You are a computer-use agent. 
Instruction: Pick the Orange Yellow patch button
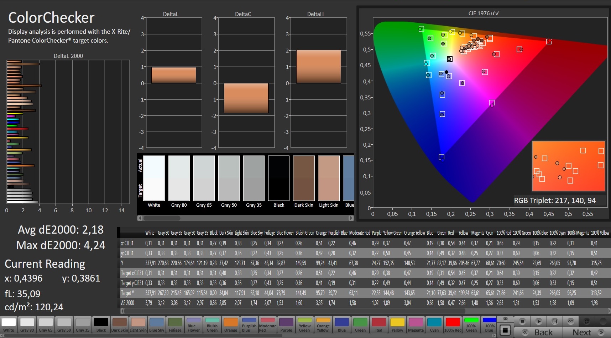coord(323,325)
